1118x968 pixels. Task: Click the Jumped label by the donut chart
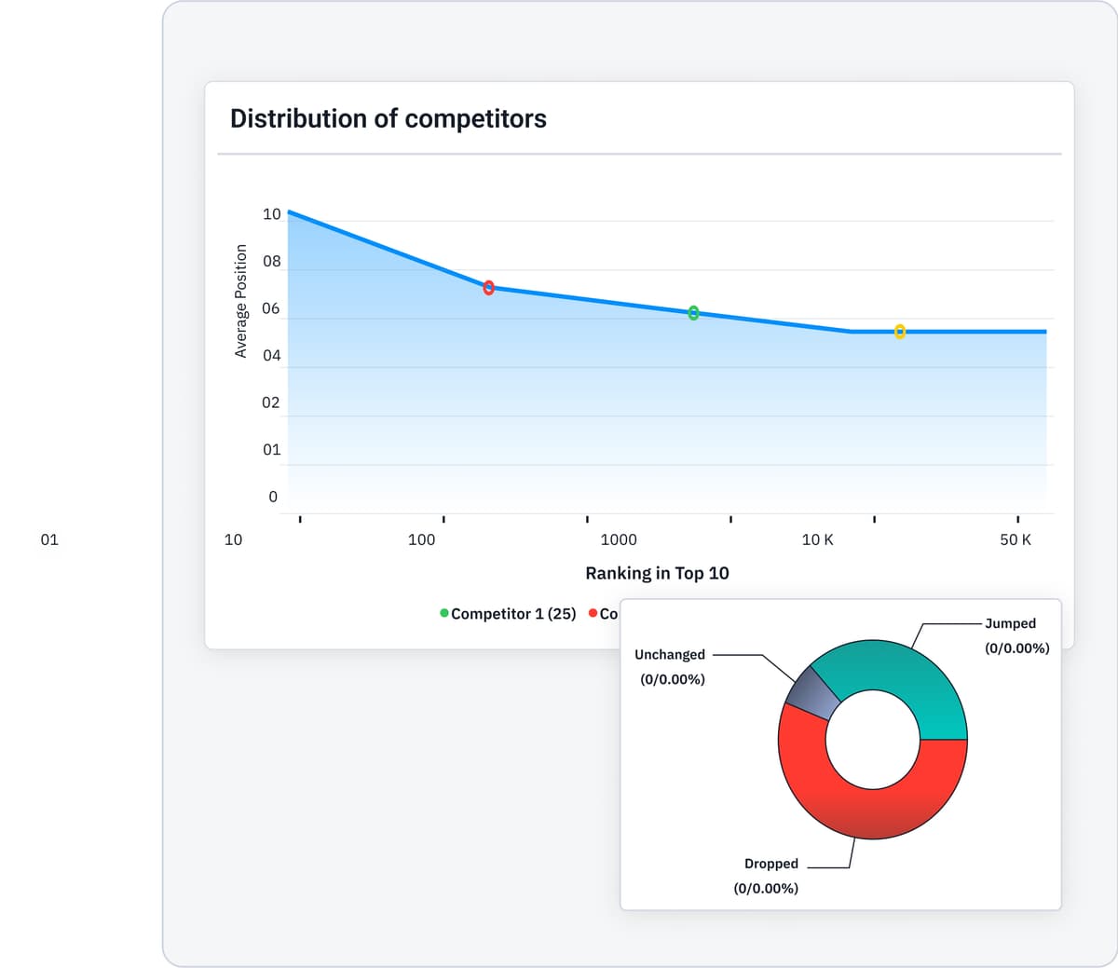click(1010, 623)
